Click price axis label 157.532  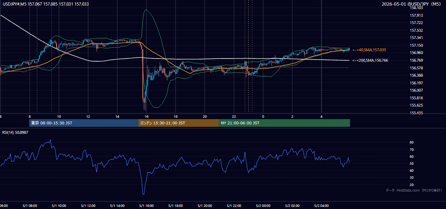pyautogui.click(x=416, y=30)
